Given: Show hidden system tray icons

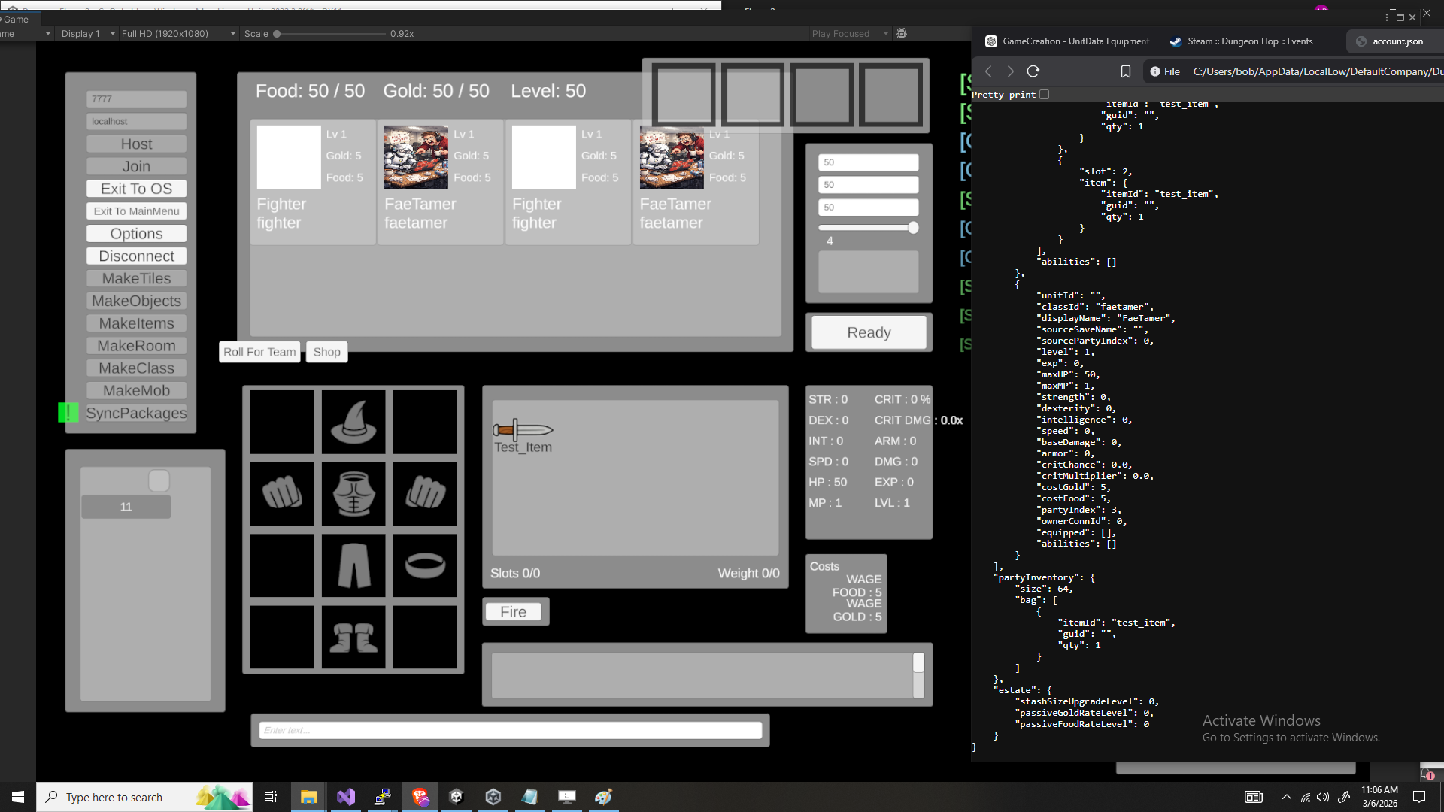Looking at the screenshot, I should click(1287, 797).
